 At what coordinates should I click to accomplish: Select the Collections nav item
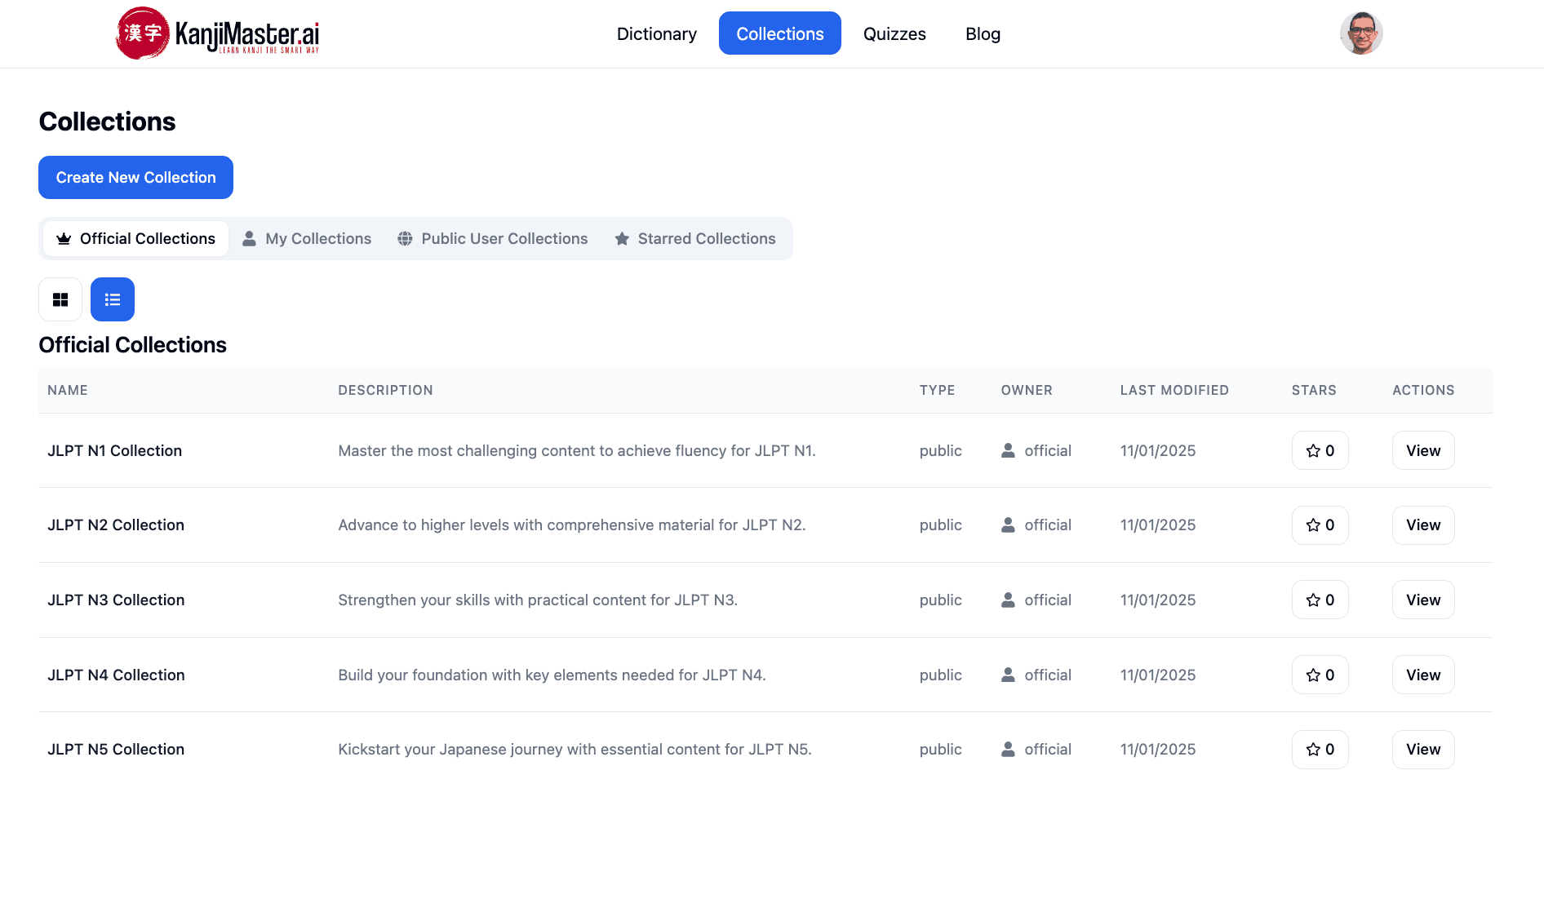(779, 33)
